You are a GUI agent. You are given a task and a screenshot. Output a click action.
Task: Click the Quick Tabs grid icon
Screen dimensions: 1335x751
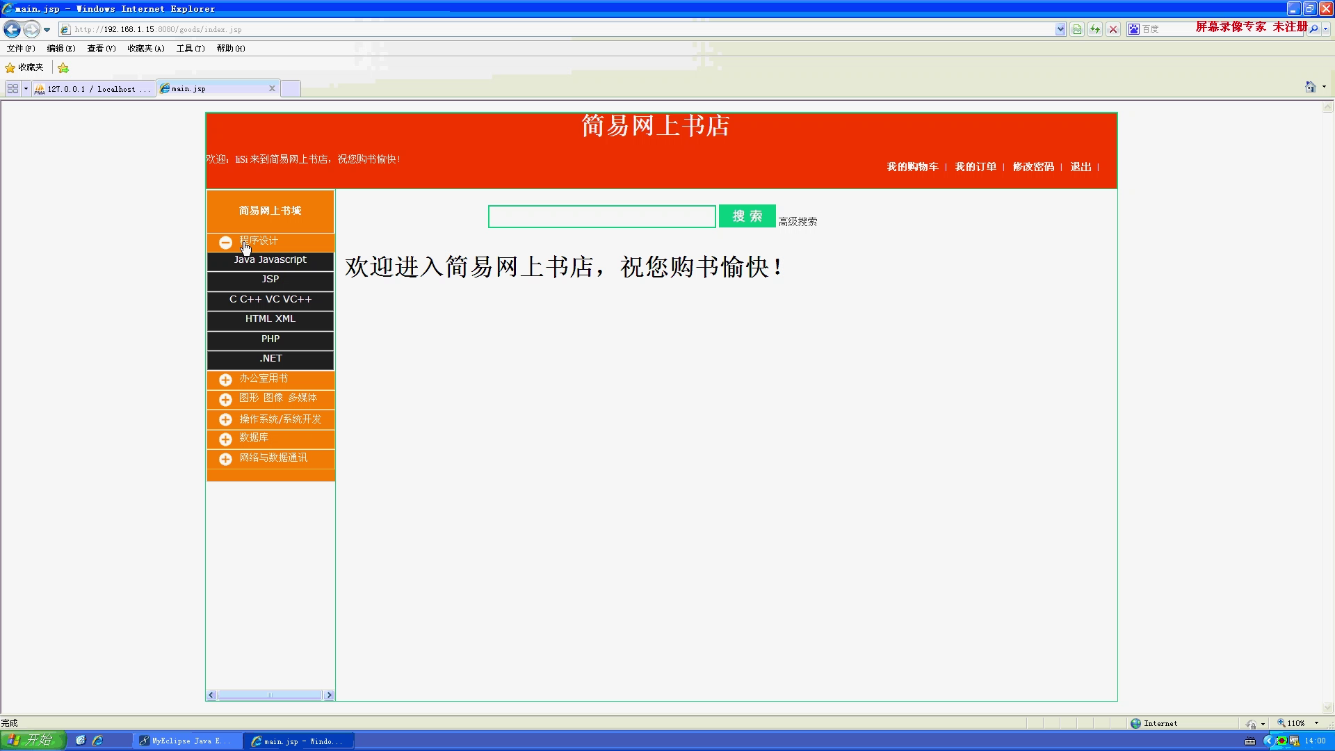[x=13, y=89]
